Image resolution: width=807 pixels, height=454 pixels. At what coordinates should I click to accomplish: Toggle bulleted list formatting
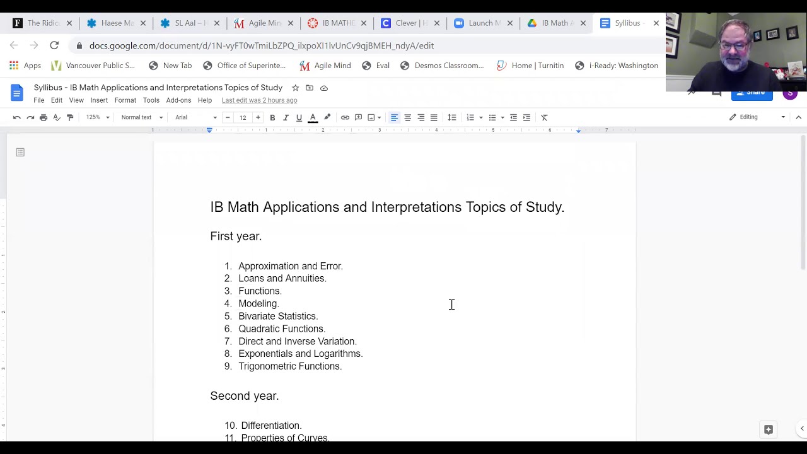[492, 117]
